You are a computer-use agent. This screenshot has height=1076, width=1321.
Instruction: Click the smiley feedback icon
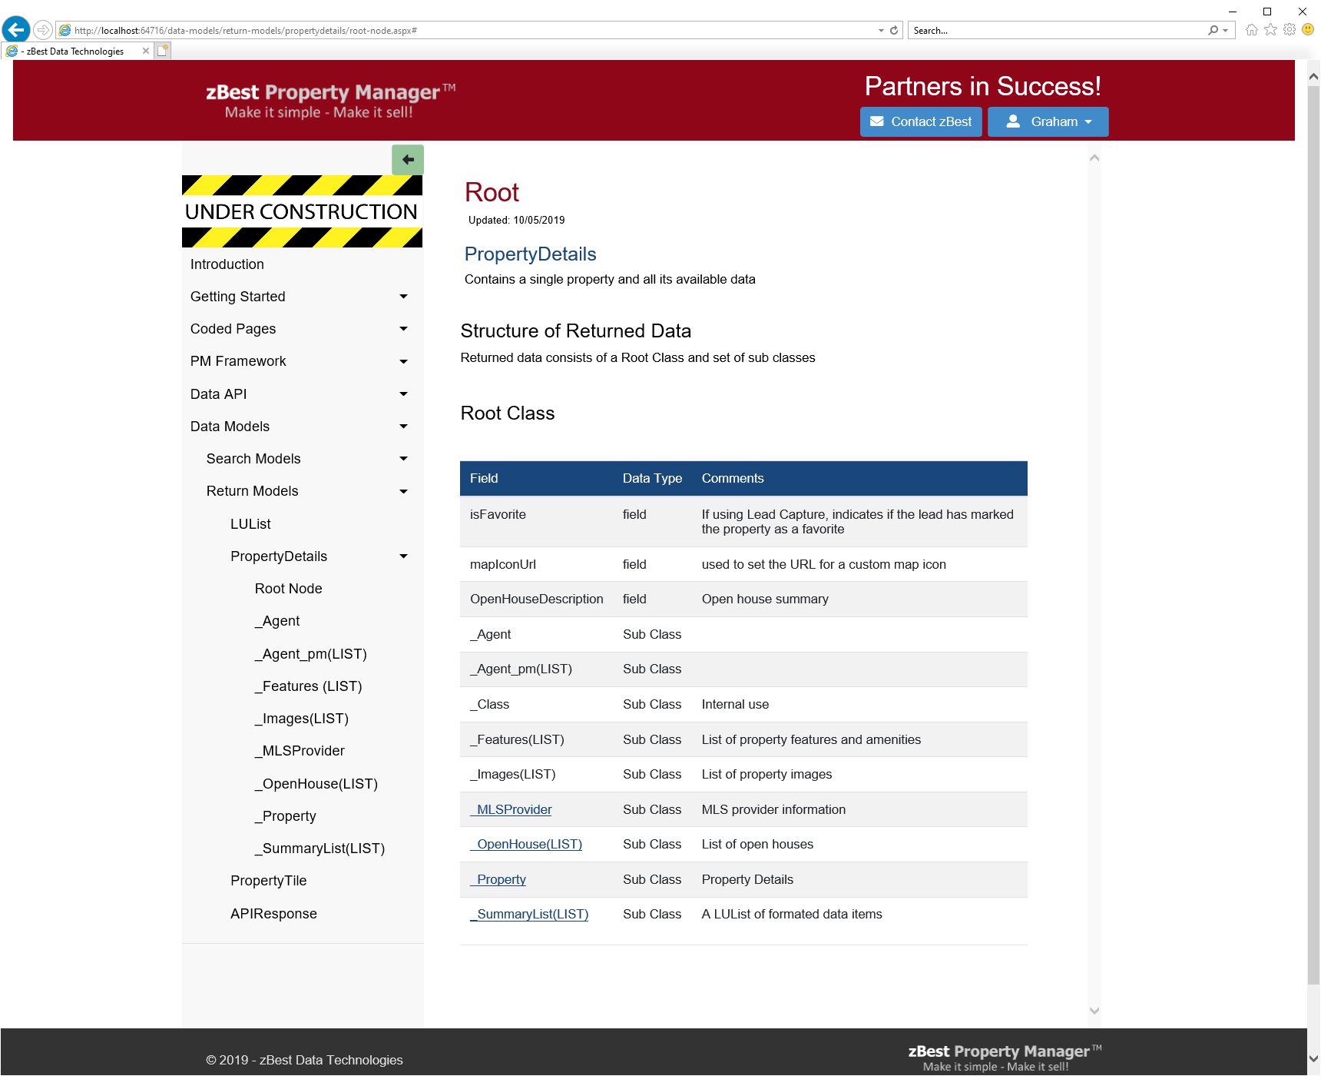pos(1308,30)
